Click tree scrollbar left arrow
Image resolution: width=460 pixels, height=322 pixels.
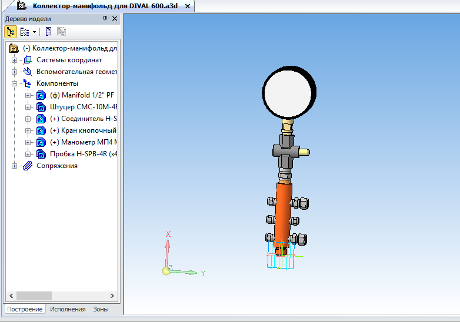click(11, 296)
